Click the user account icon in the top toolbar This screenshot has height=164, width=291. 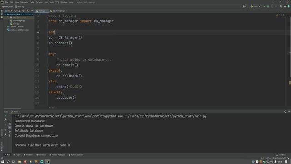(244, 6)
